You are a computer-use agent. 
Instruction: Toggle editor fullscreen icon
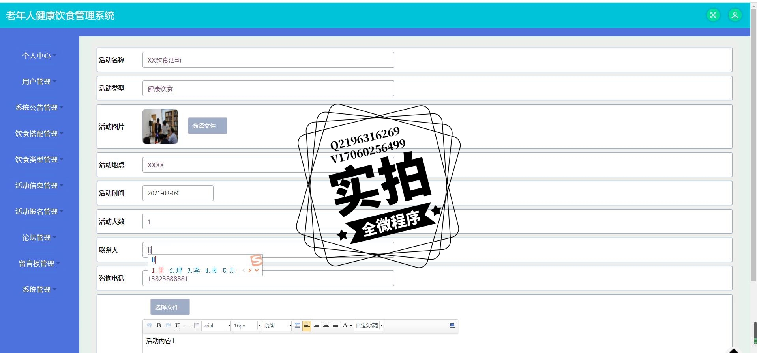click(452, 325)
